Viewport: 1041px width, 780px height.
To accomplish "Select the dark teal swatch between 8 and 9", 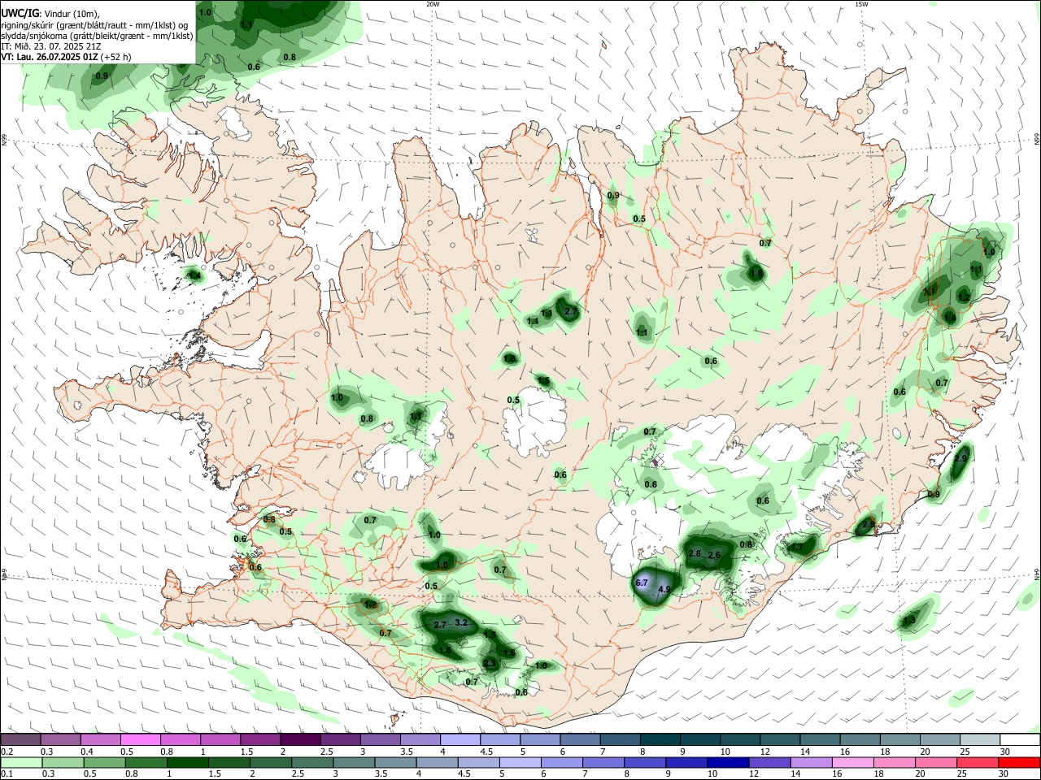I will click(x=660, y=740).
